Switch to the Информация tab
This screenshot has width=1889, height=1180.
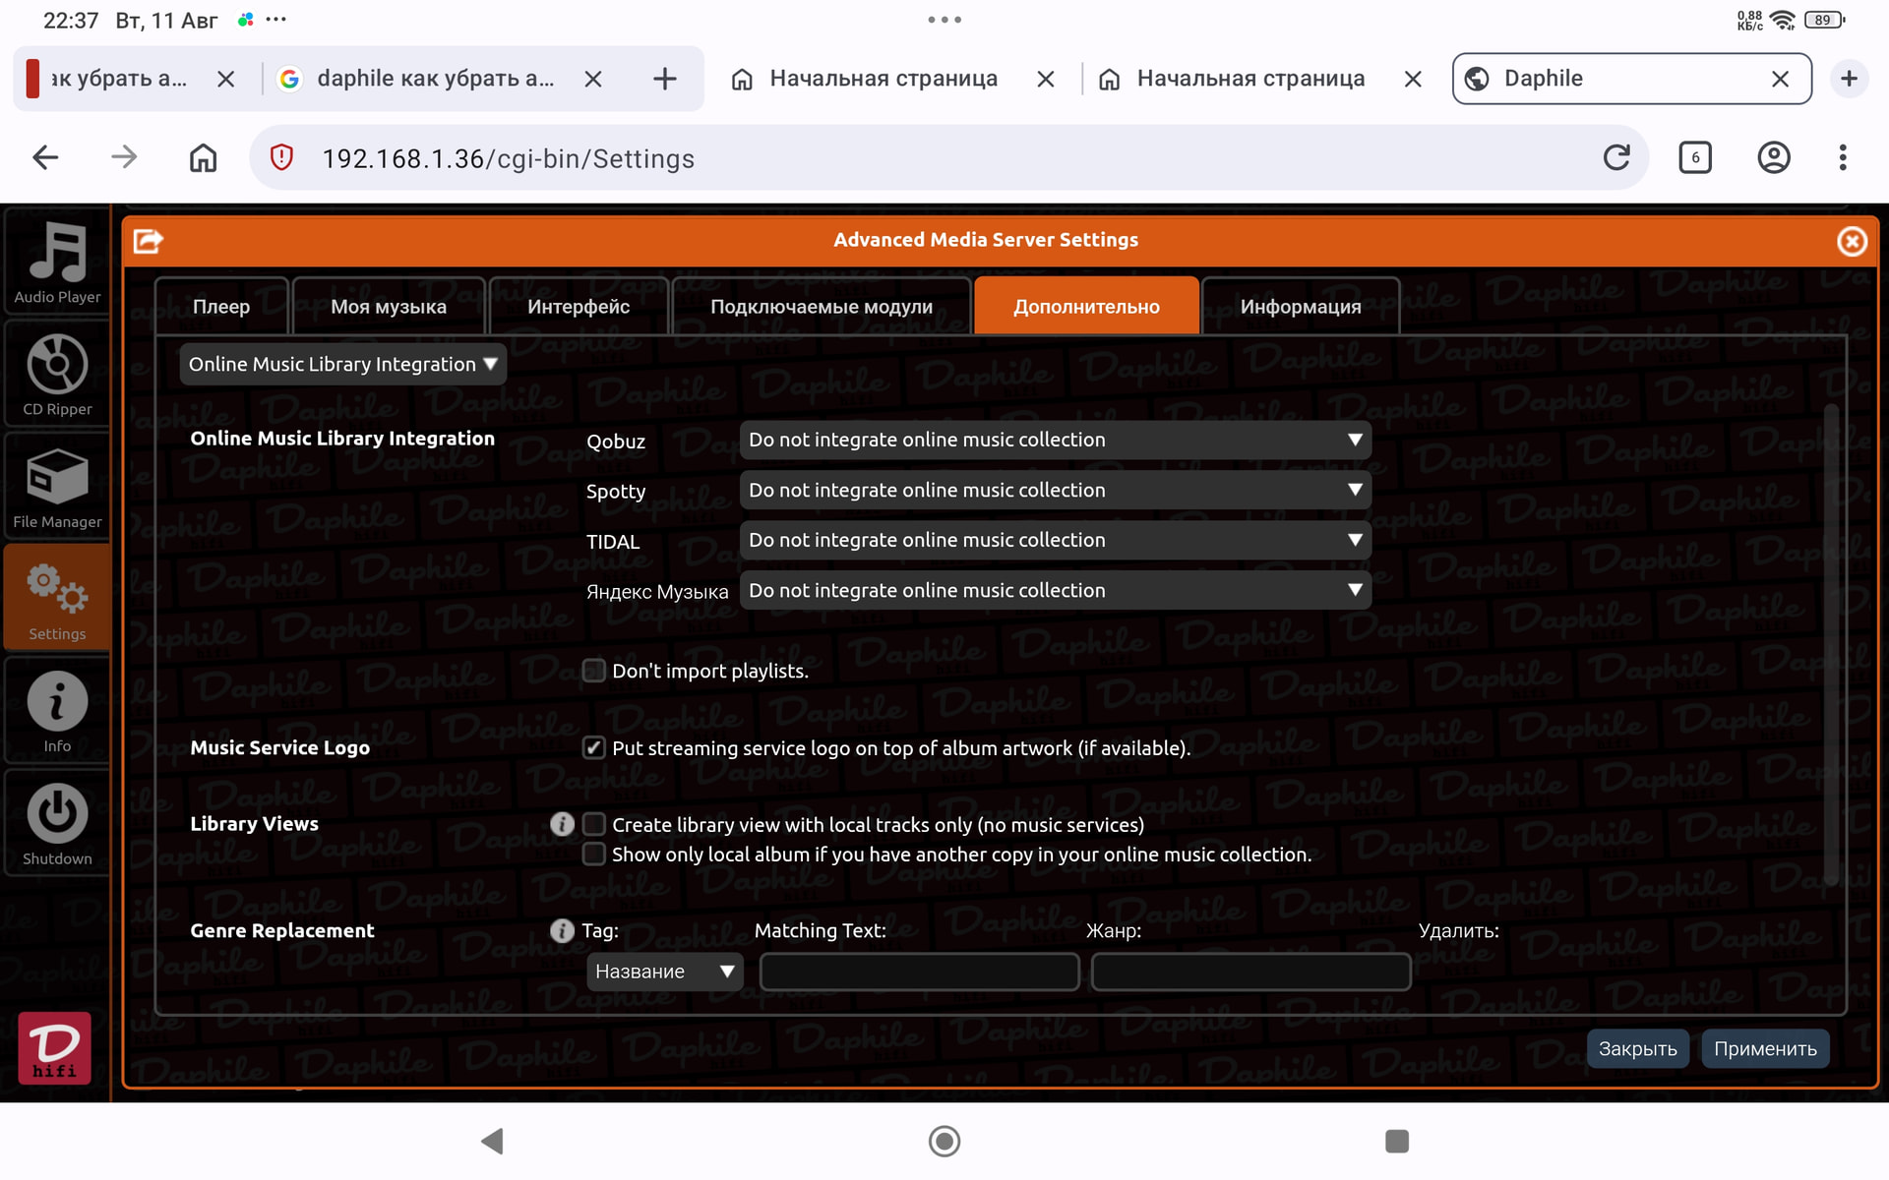[1301, 306]
